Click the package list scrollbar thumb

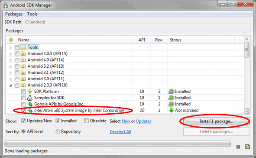(247, 50)
